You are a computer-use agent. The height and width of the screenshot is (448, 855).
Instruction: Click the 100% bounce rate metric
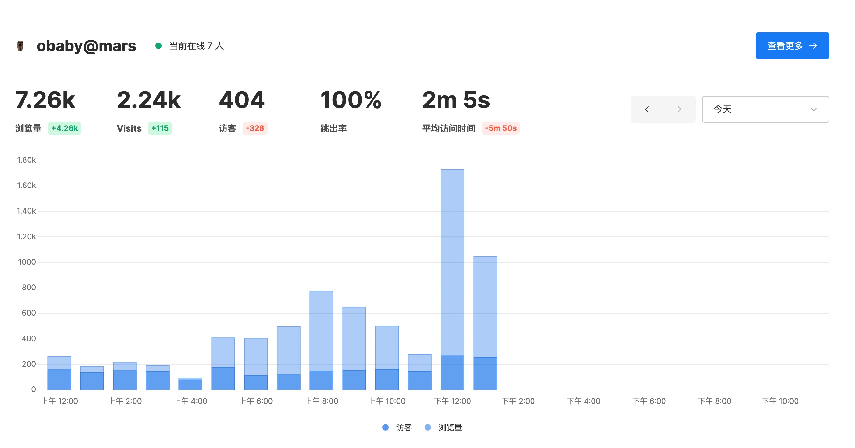pyautogui.click(x=351, y=100)
